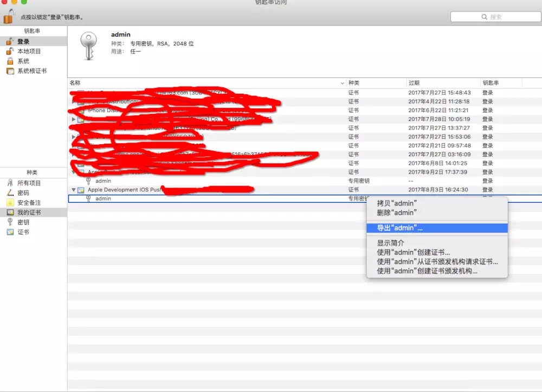Click the large key icon in the detail header
The image size is (542, 392).
point(89,46)
